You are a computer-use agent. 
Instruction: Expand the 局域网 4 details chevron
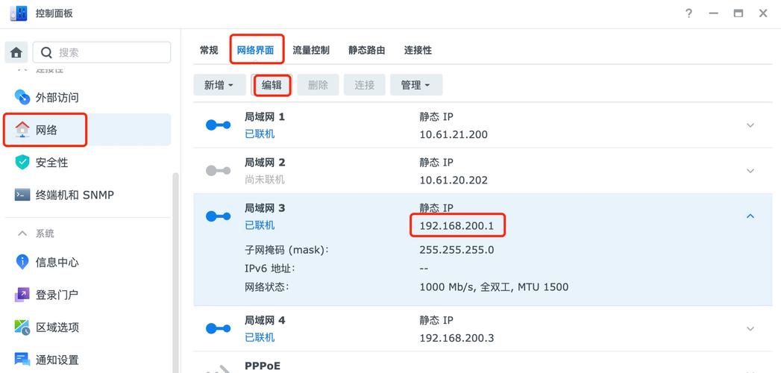[750, 329]
